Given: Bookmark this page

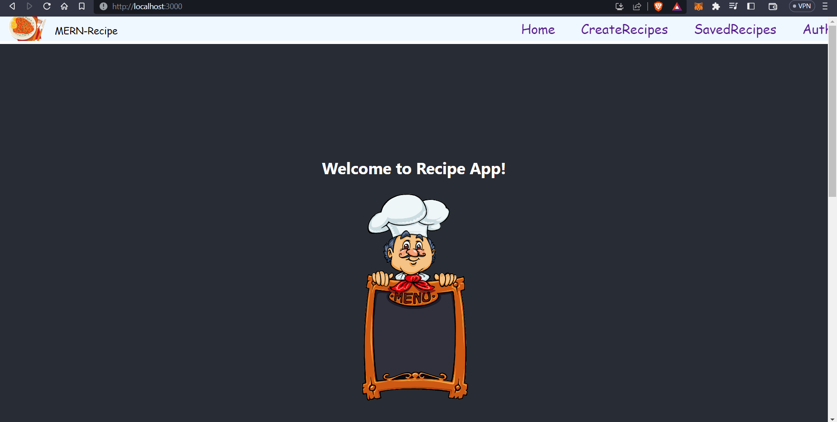Looking at the screenshot, I should pyautogui.click(x=82, y=7).
